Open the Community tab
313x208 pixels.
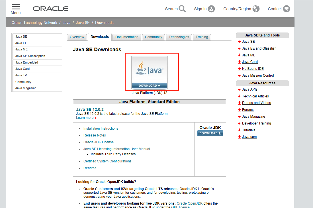click(154, 37)
